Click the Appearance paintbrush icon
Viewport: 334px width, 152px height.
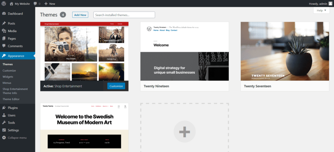point(4,56)
